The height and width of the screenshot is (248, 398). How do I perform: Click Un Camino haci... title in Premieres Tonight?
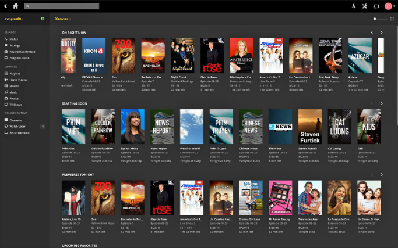[x=221, y=219]
